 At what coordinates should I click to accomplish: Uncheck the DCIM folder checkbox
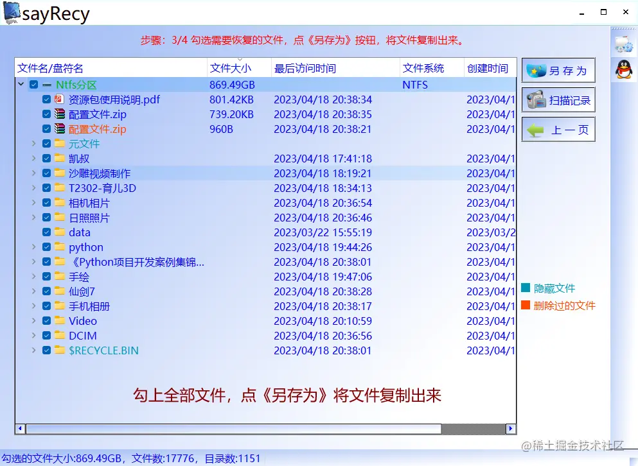coord(46,336)
